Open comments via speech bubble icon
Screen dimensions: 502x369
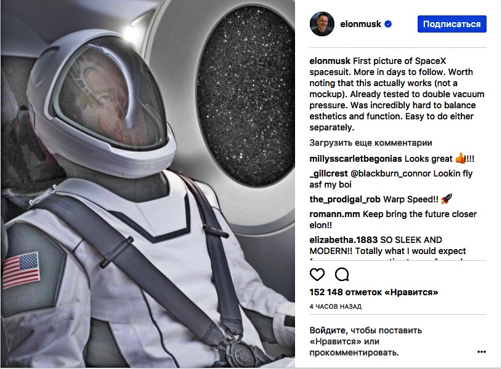click(x=342, y=274)
